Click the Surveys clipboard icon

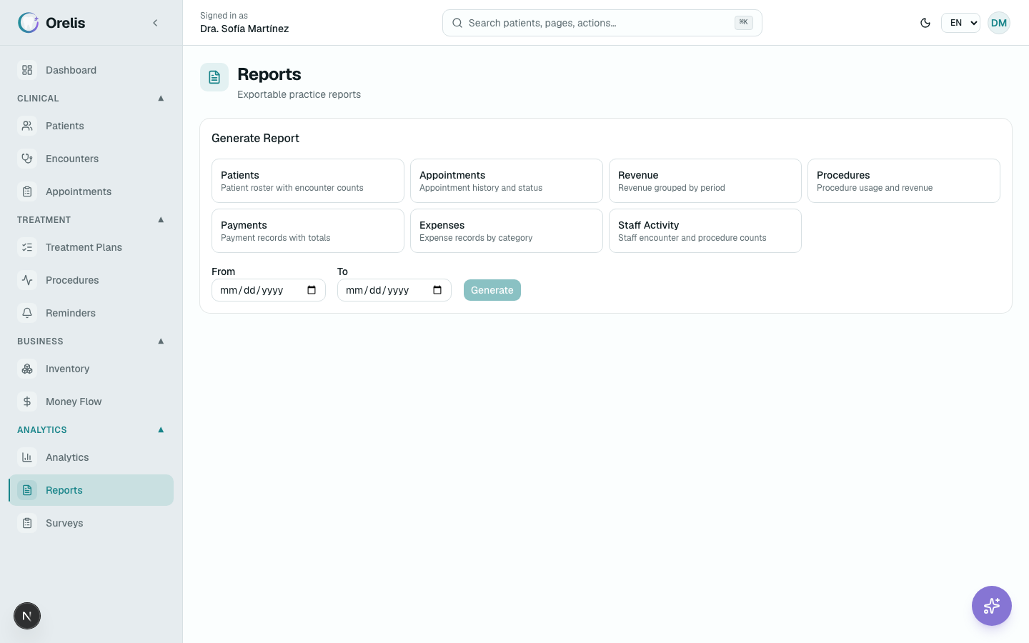point(27,523)
